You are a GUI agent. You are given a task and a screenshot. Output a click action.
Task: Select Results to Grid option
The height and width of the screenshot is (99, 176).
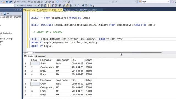point(67,5)
